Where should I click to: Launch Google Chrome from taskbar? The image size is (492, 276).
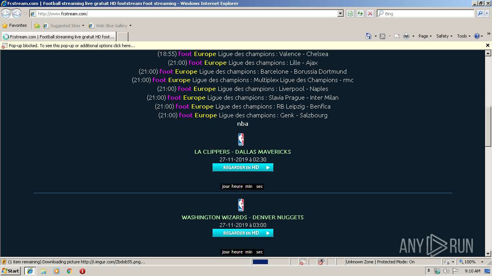(70, 271)
